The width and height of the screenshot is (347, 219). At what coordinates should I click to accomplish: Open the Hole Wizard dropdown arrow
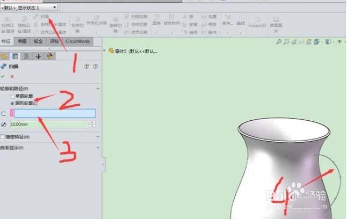(x=97, y=33)
